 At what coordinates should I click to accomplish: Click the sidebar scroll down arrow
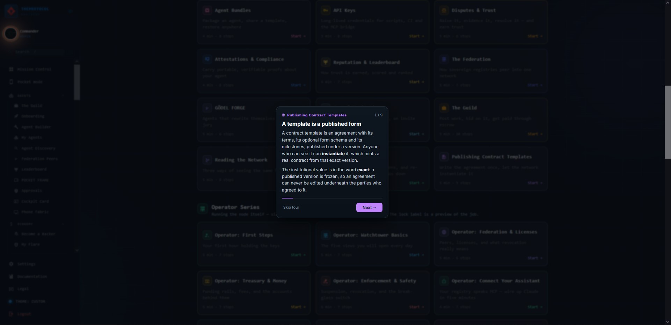pyautogui.click(x=77, y=250)
